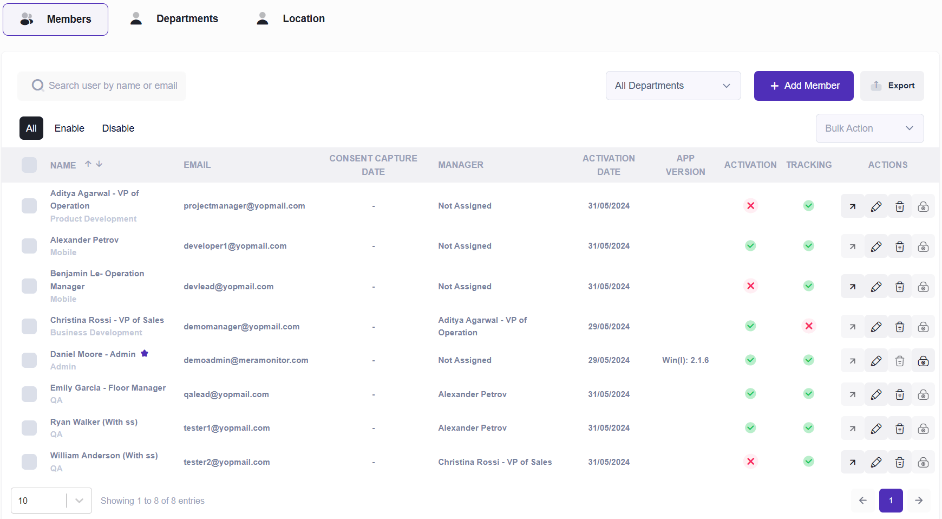Select Alexander Petrov row checkbox
The height and width of the screenshot is (519, 942).
29,246
